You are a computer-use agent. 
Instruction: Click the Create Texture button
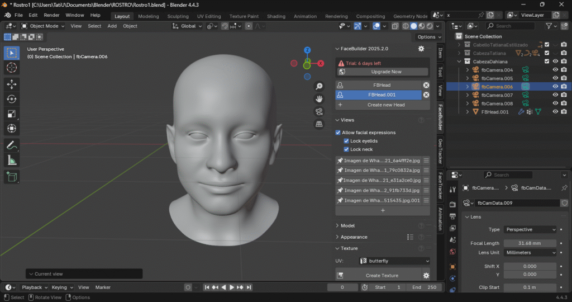(x=382, y=275)
